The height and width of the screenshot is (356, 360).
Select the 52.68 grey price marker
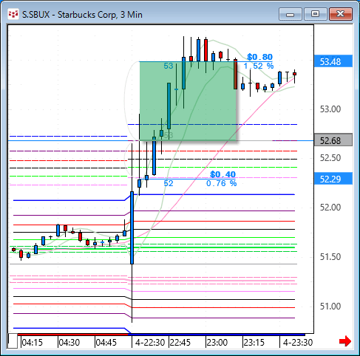[x=333, y=140]
